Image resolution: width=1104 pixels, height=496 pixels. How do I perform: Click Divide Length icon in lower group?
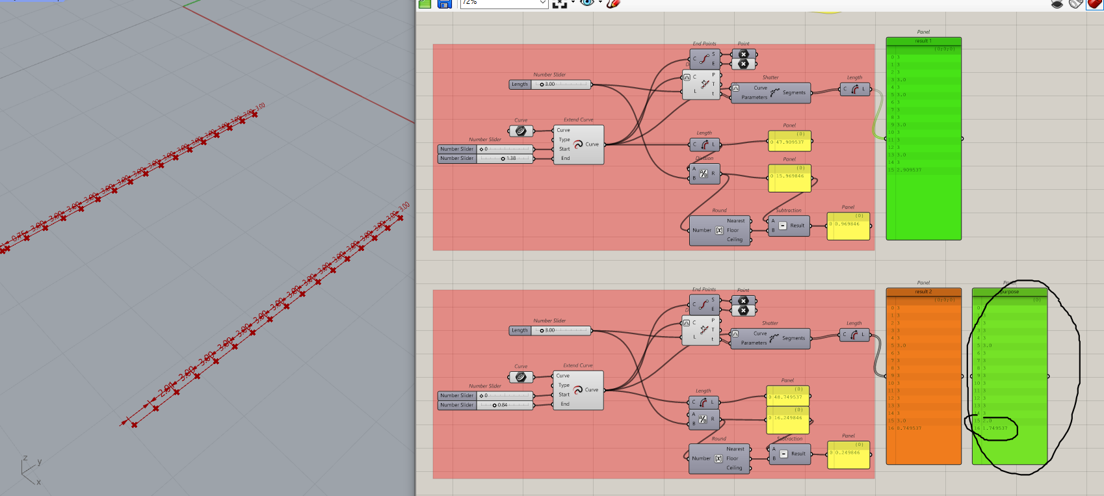[x=703, y=330]
